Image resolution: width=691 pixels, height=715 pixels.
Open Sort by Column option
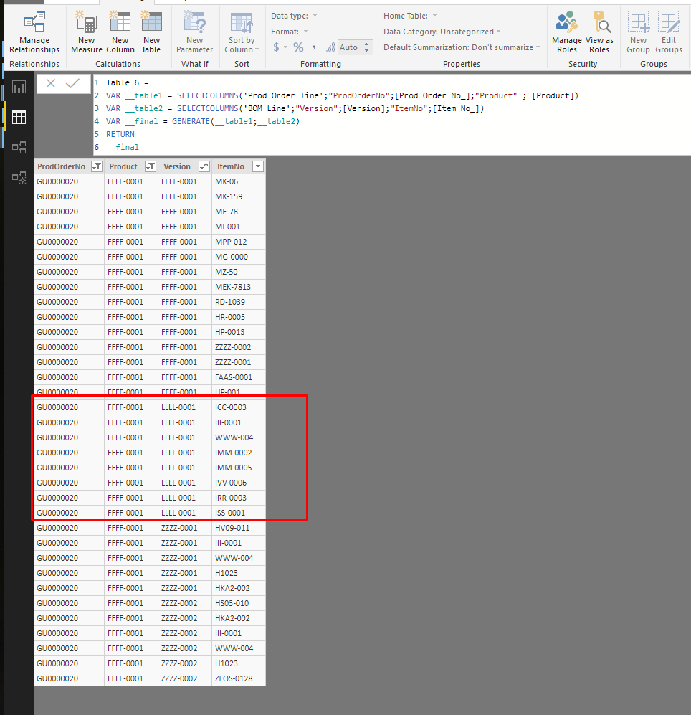(241, 33)
